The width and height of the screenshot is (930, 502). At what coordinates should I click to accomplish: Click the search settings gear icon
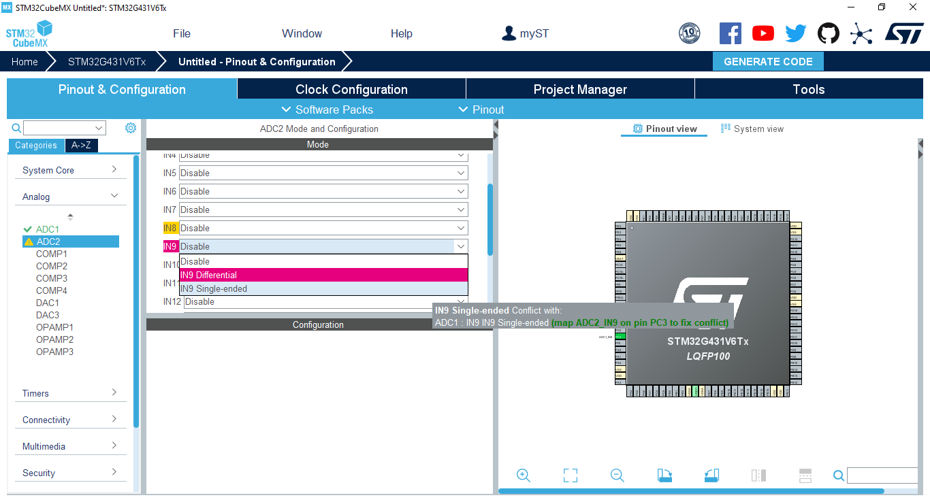tap(131, 128)
